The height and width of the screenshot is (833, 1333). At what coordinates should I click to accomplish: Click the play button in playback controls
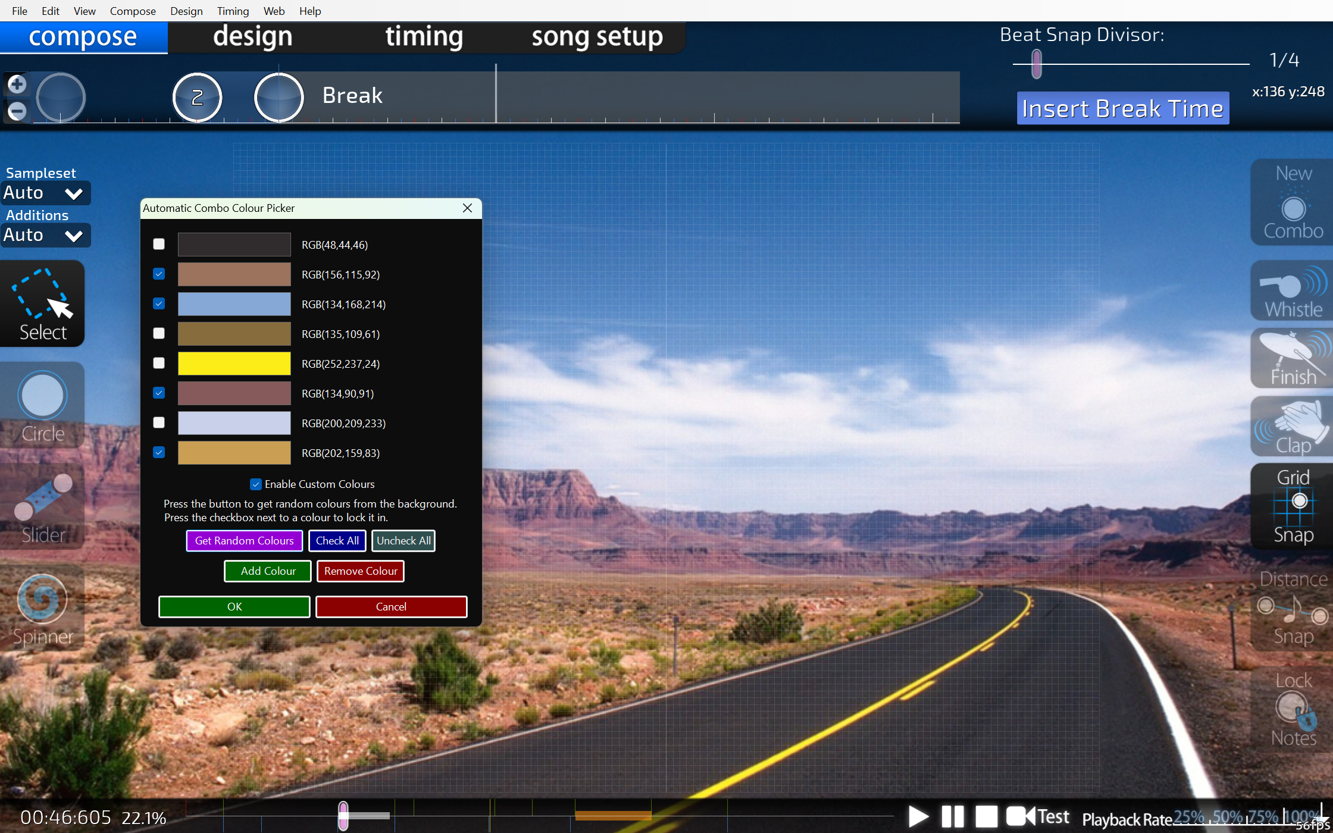[918, 816]
